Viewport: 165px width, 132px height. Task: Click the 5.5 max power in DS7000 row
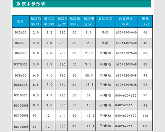tap(49, 53)
